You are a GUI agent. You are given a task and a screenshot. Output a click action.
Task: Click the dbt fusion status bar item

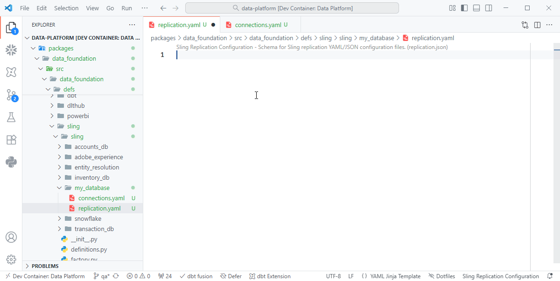coord(196,276)
